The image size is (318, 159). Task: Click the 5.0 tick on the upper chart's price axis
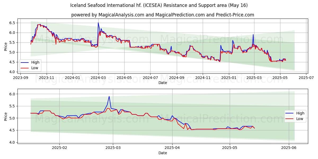tap(13, 52)
